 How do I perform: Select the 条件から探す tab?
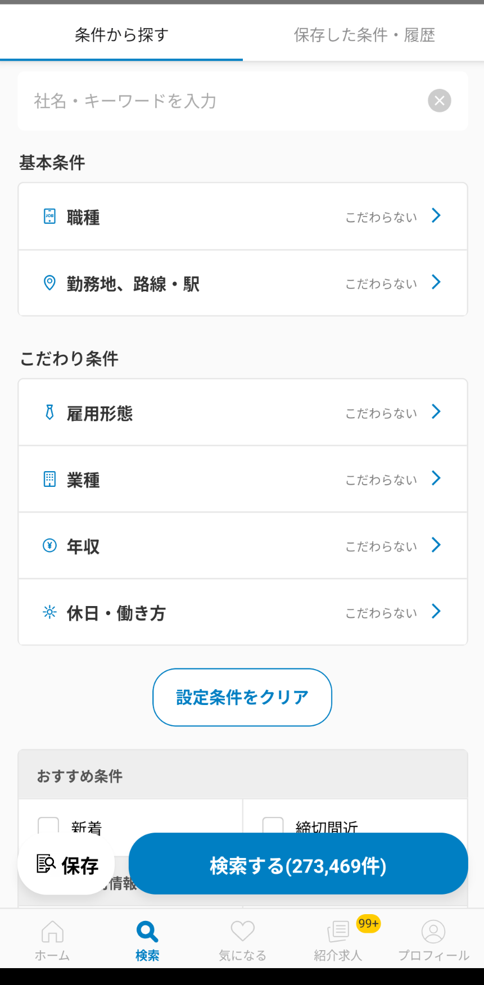121,35
